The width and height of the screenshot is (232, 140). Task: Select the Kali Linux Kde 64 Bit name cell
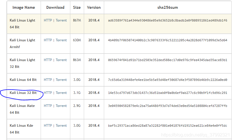coord(24,129)
